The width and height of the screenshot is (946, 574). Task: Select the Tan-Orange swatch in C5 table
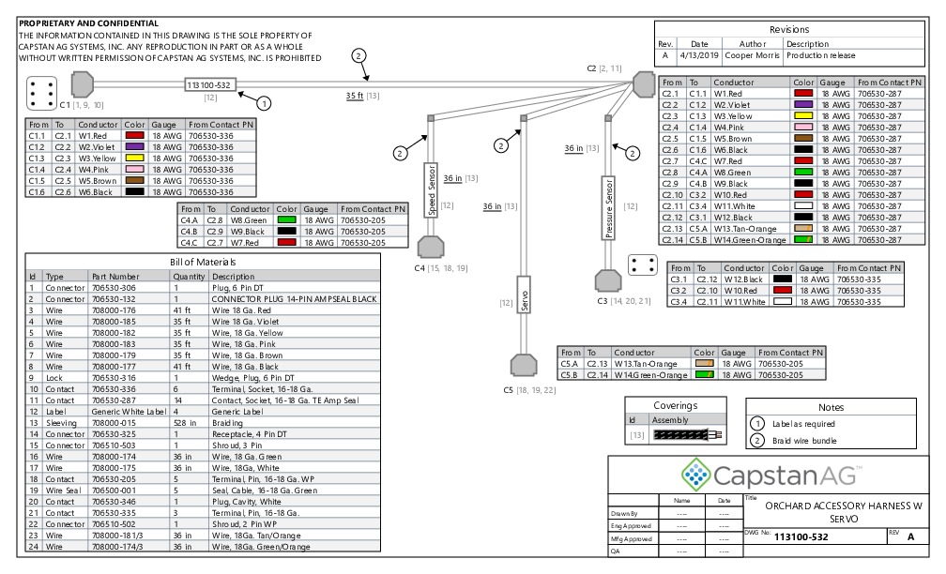705,363
